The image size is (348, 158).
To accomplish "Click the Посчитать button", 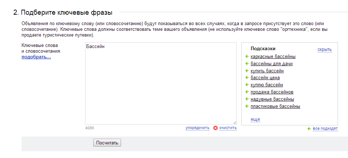I will tap(107, 143).
